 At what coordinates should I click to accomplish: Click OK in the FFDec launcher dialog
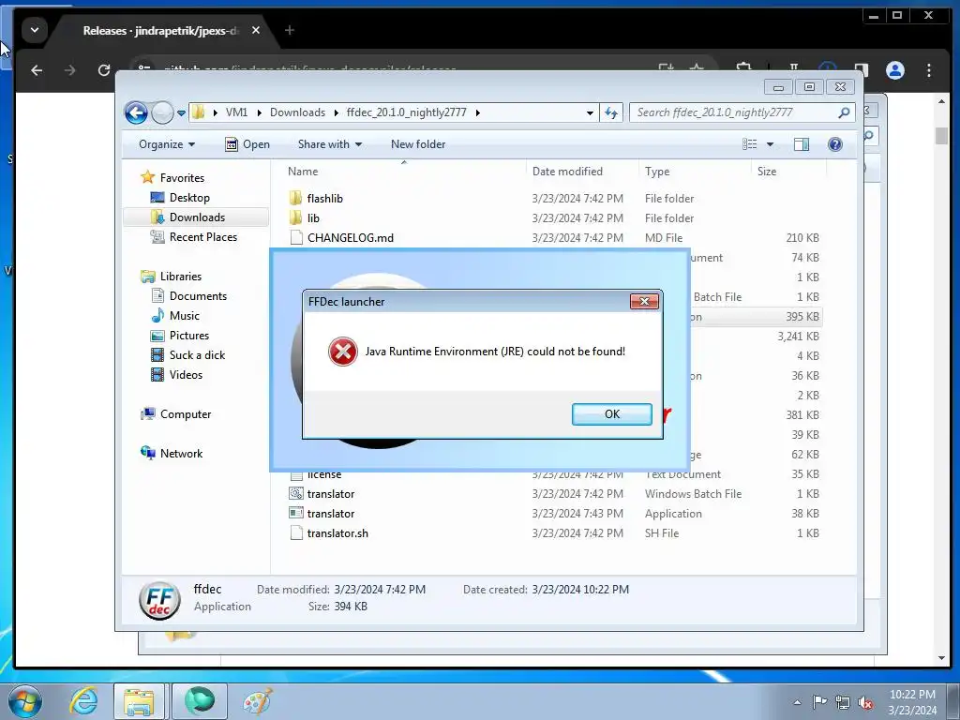coord(611,413)
